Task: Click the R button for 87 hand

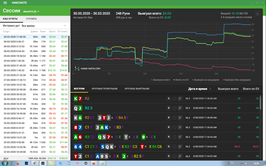Action: (169, 127)
